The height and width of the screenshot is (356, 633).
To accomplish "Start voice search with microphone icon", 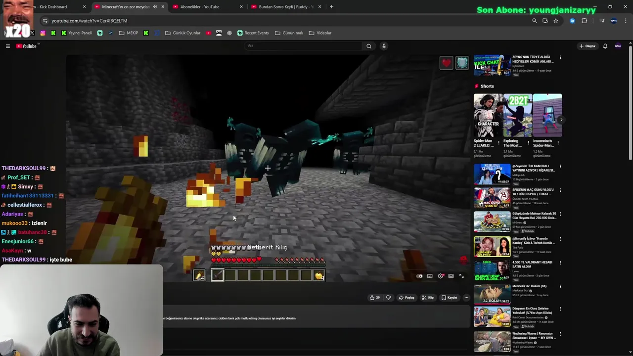I will click(x=384, y=46).
